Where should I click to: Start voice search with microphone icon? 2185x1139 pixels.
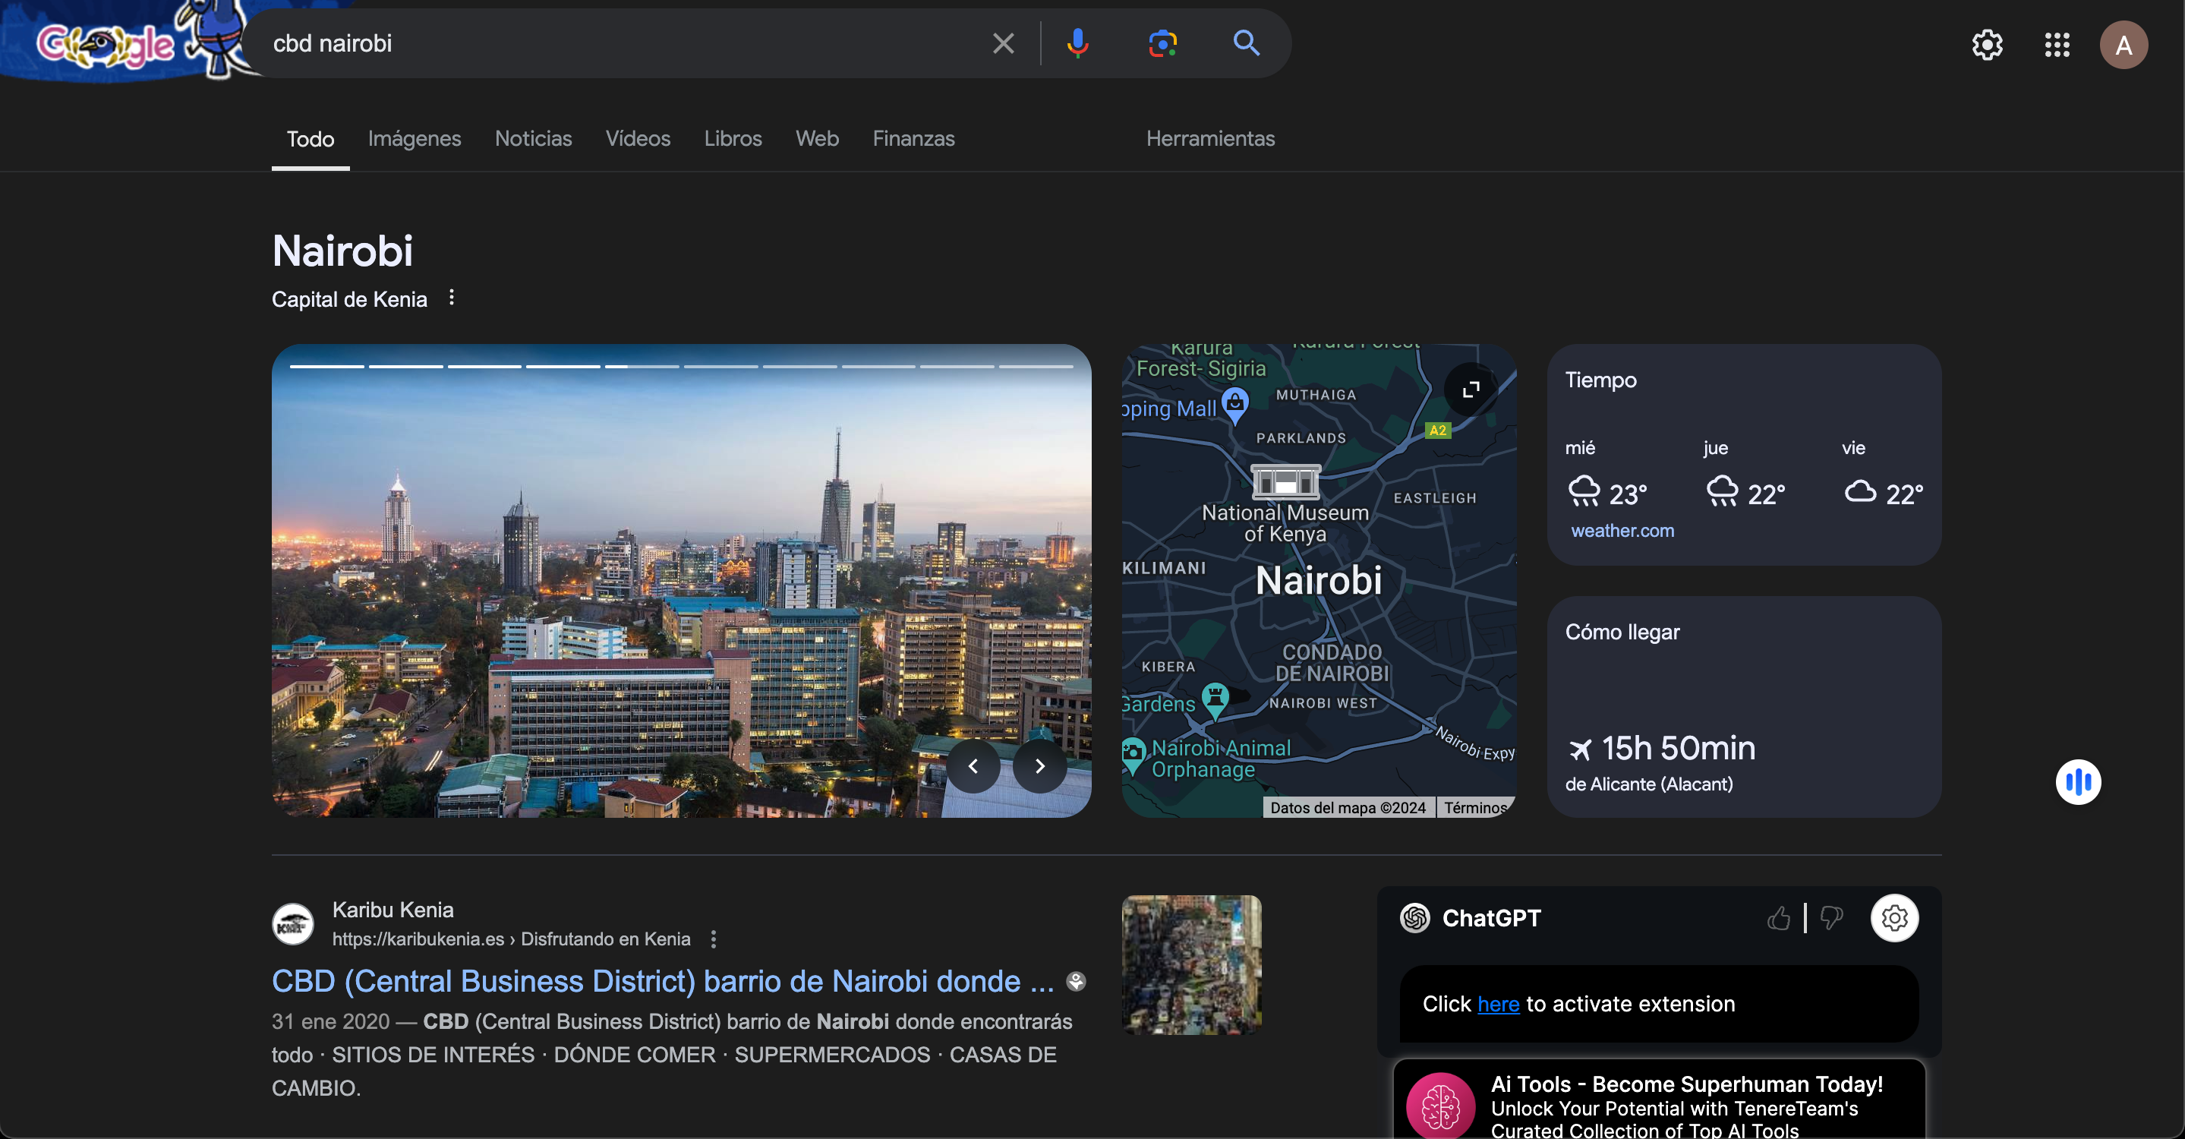click(1077, 43)
